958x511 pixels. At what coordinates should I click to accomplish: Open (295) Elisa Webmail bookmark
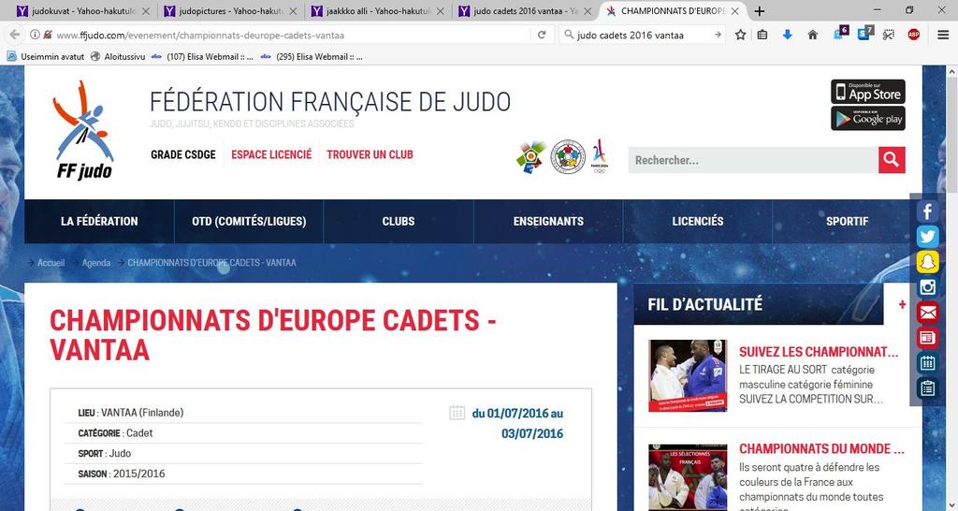pyautogui.click(x=312, y=57)
